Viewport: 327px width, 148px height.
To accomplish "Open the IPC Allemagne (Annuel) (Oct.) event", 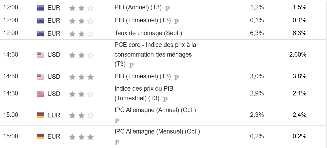I will point(155,110).
